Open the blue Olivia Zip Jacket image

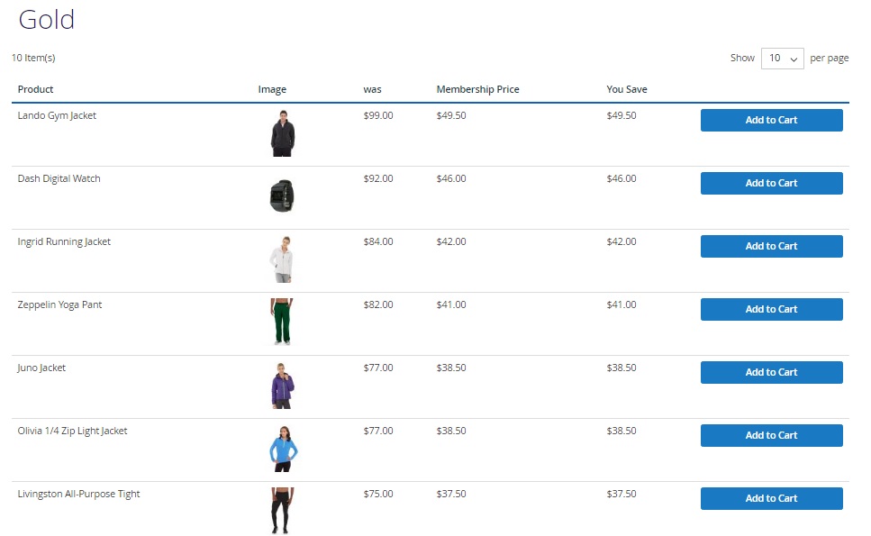[x=284, y=449]
